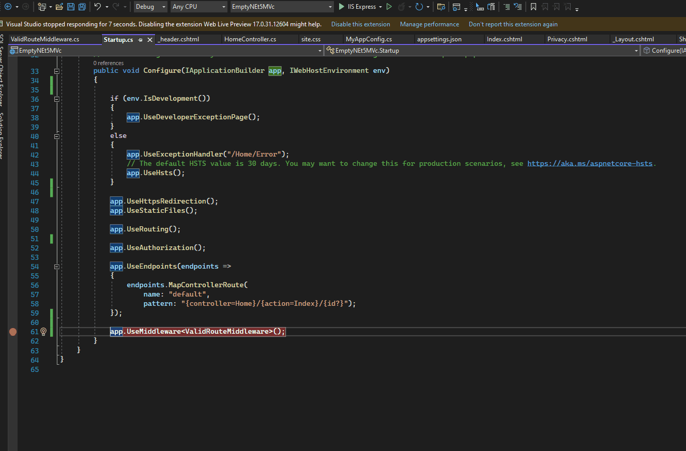
Task: Toggle the breakpoint on line 61
Action: click(13, 332)
